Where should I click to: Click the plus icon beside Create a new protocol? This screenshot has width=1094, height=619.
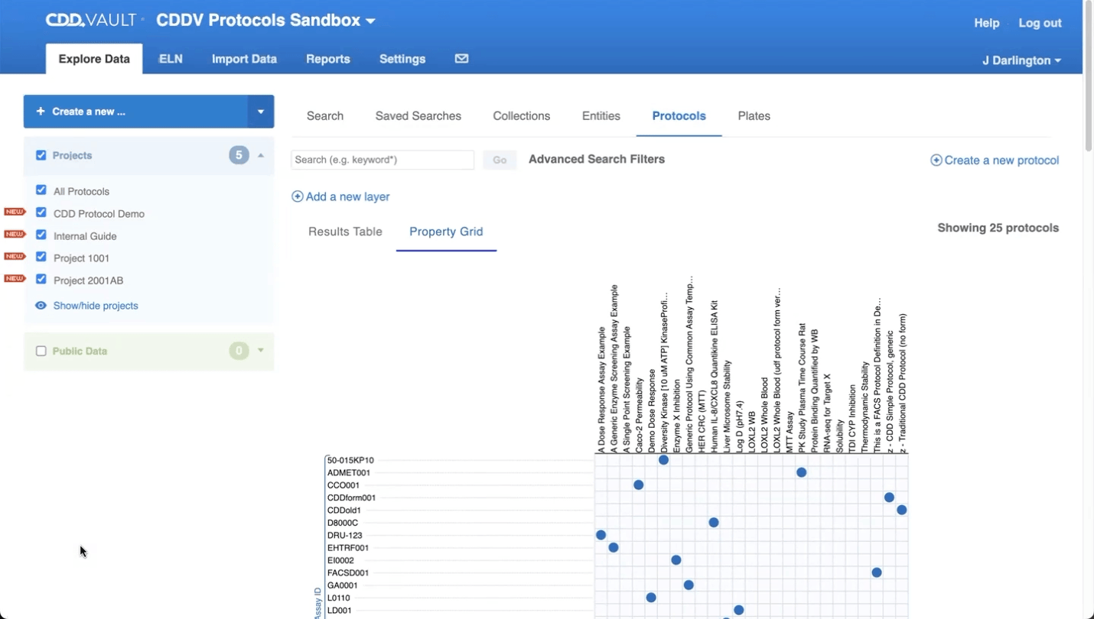[936, 160]
